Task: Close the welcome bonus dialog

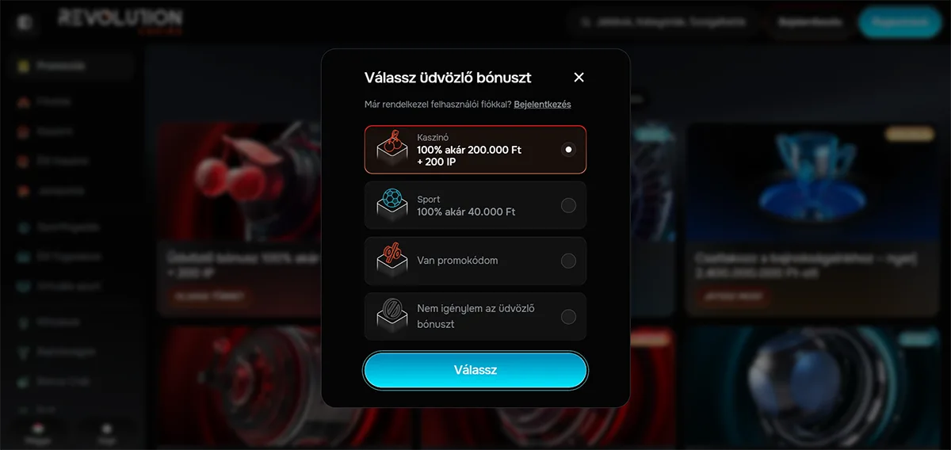Action: [x=579, y=77]
